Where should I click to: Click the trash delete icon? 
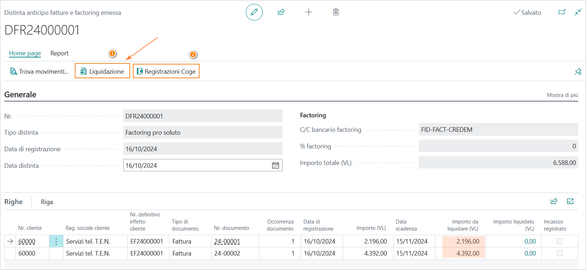[336, 12]
